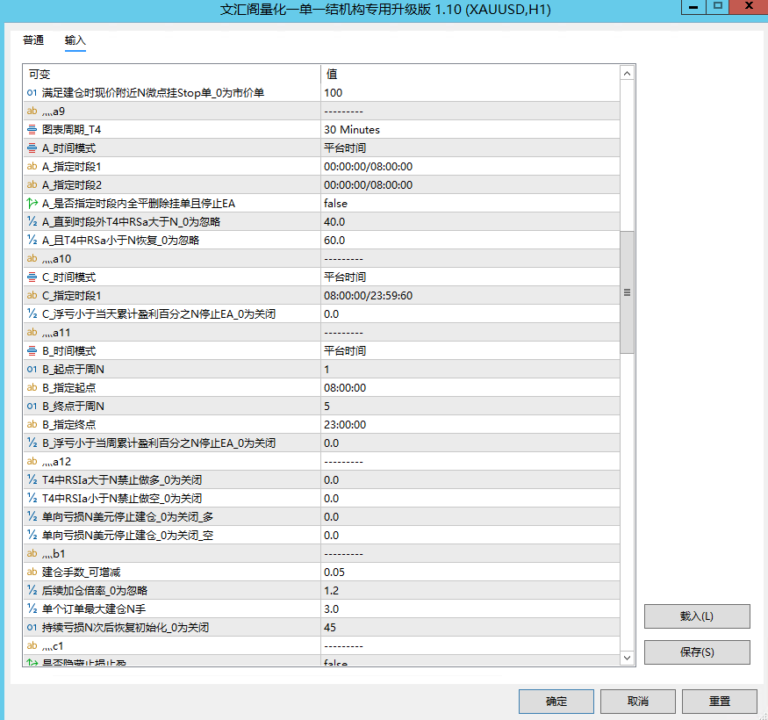Open the 30 Minutes chart period value
The height and width of the screenshot is (720, 768).
click(352, 130)
